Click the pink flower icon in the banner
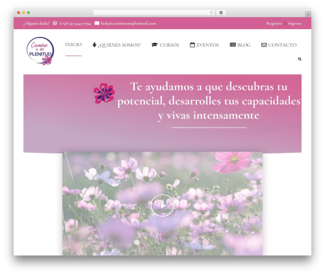The width and height of the screenshot is (325, 275). pyautogui.click(x=104, y=93)
